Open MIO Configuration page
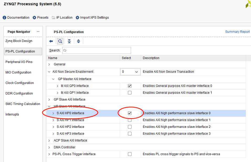The image size is (251, 162). [18, 72]
